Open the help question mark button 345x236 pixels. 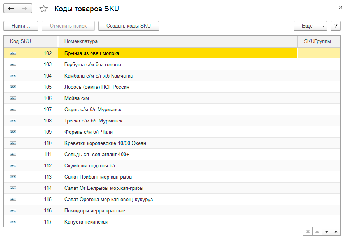(335, 26)
